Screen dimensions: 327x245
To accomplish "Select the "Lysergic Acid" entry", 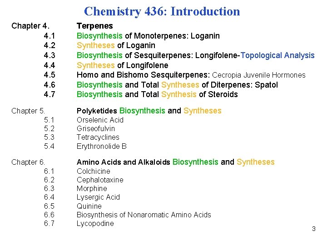I will (98, 197).
